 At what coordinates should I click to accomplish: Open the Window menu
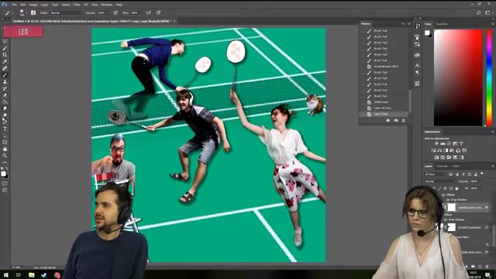tap(107, 5)
